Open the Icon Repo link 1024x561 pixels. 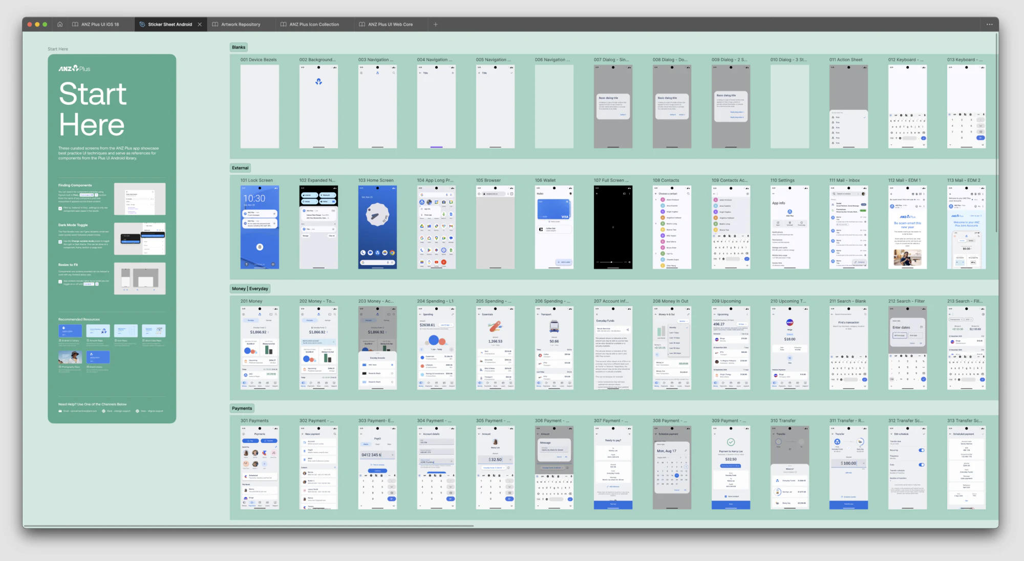click(x=122, y=340)
